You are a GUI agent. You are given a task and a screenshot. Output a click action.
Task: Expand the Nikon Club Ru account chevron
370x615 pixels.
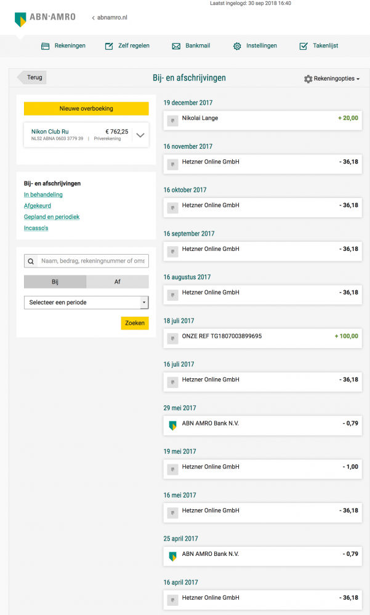coord(140,135)
